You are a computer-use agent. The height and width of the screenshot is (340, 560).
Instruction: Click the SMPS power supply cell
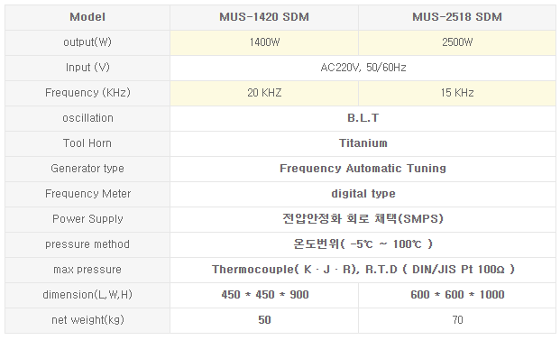click(363, 219)
